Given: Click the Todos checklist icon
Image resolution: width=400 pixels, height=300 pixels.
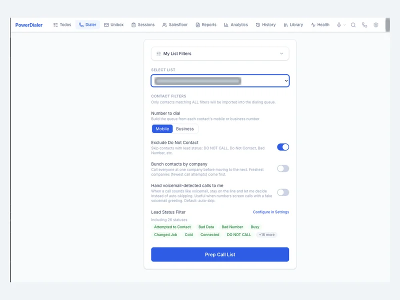Looking at the screenshot, I should pos(55,25).
